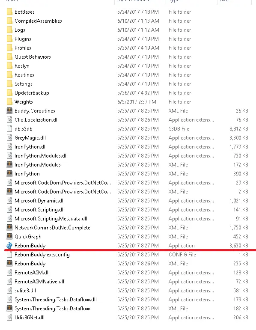Select the Profiles folder name
The image size is (256, 330).
tap(23, 48)
